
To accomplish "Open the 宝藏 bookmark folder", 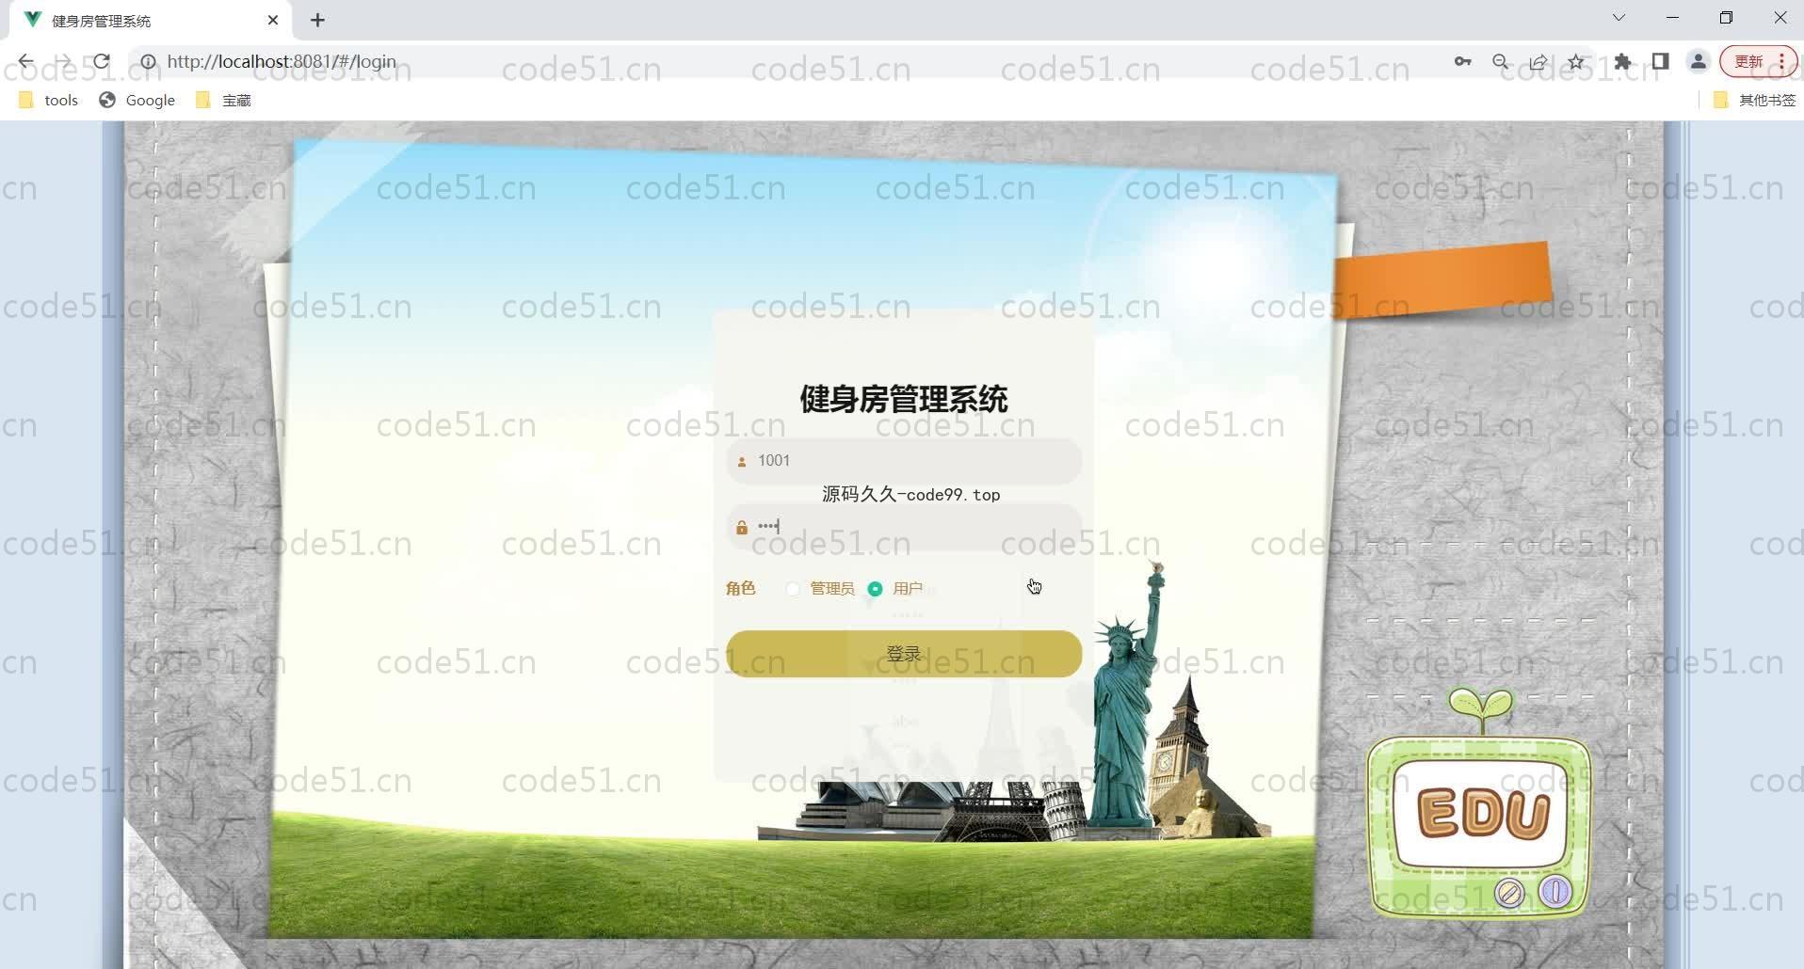I will tap(223, 100).
